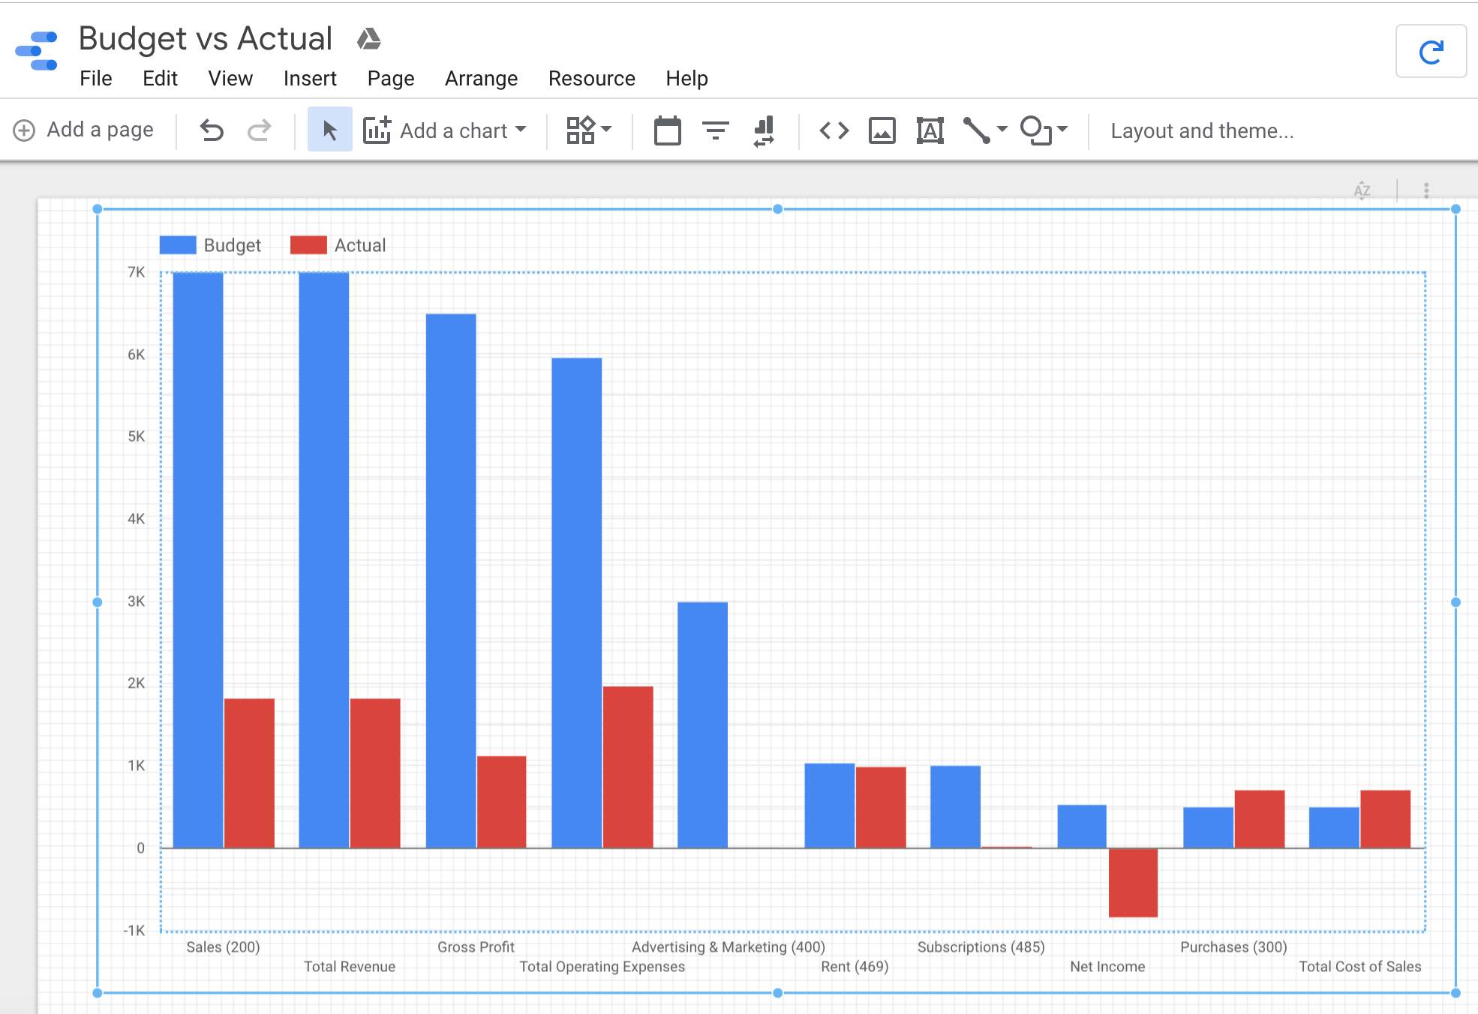Insert a date range control
Image resolution: width=1478 pixels, height=1014 pixels.
click(x=667, y=130)
